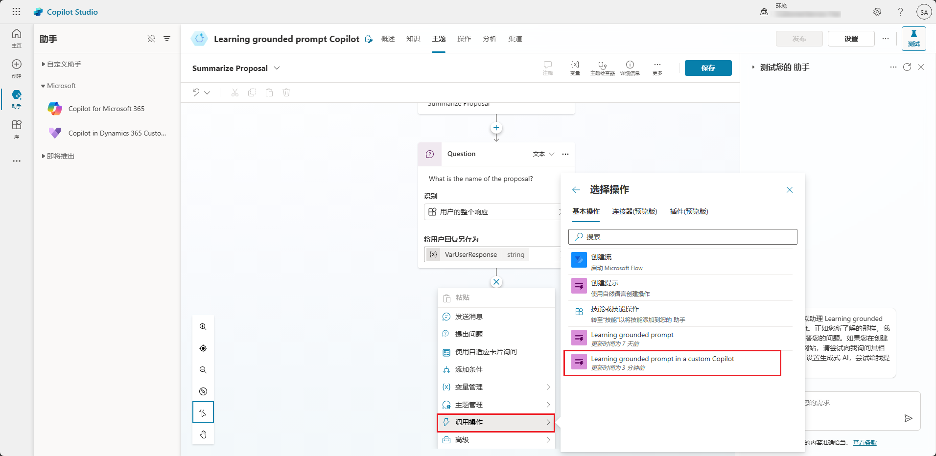Switch to 连接器(预览版) tab

[634, 211]
